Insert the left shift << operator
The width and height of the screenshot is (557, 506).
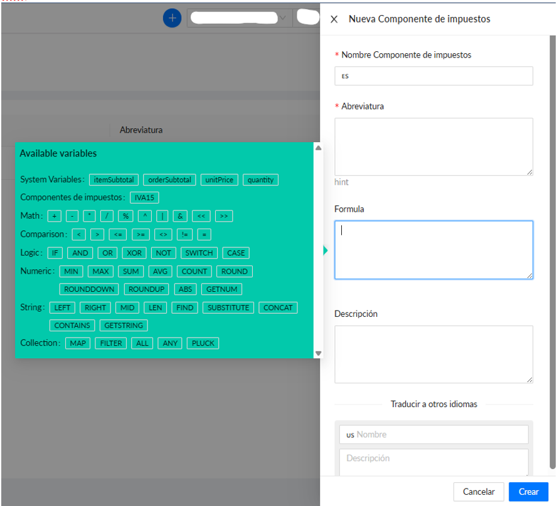[x=201, y=216]
